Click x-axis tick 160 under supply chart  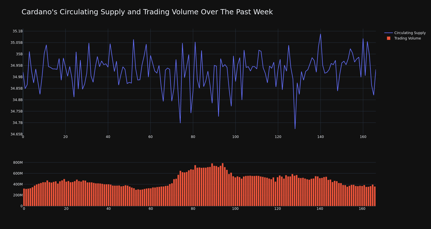click(363, 137)
